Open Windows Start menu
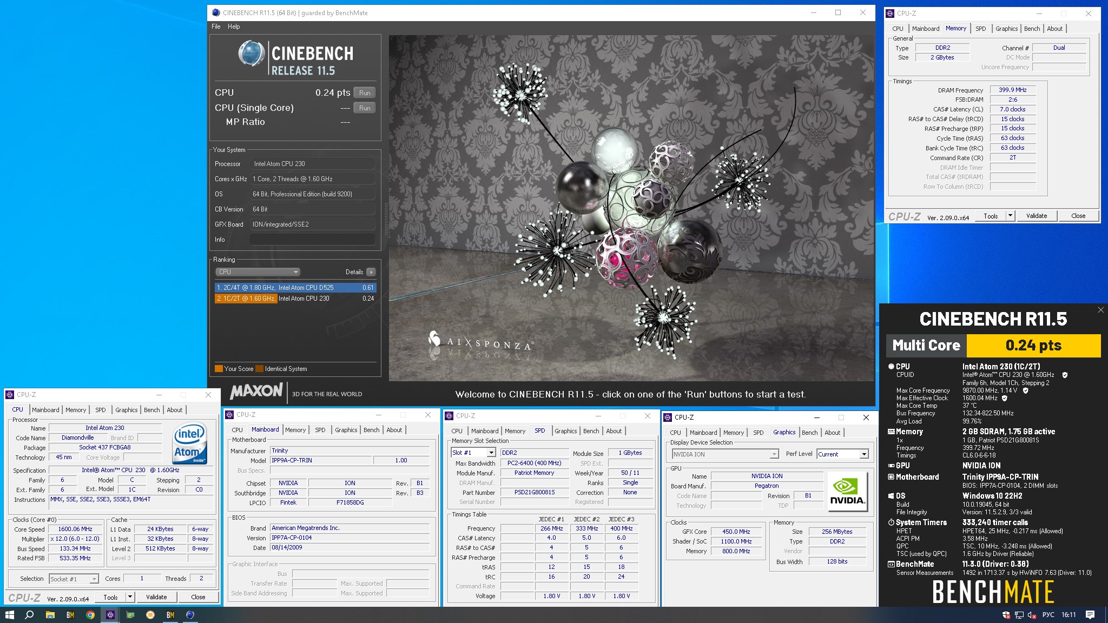 click(x=9, y=615)
